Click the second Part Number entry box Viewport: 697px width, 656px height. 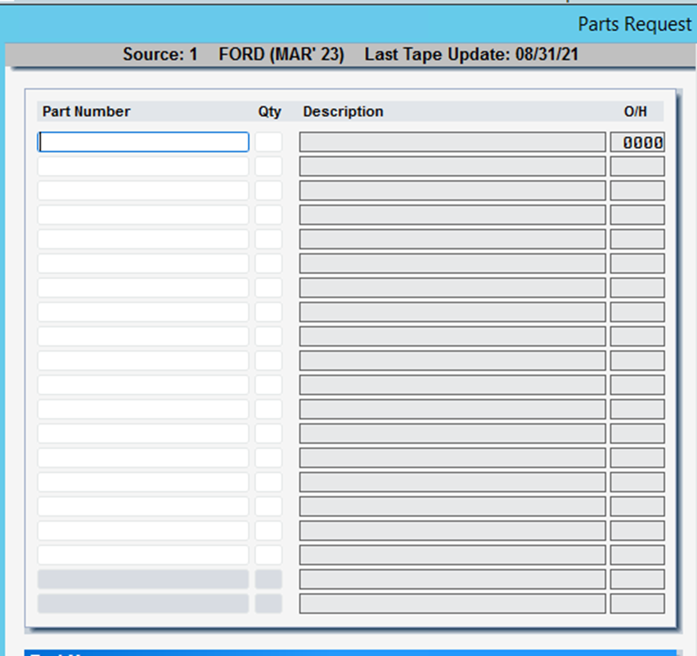point(143,165)
